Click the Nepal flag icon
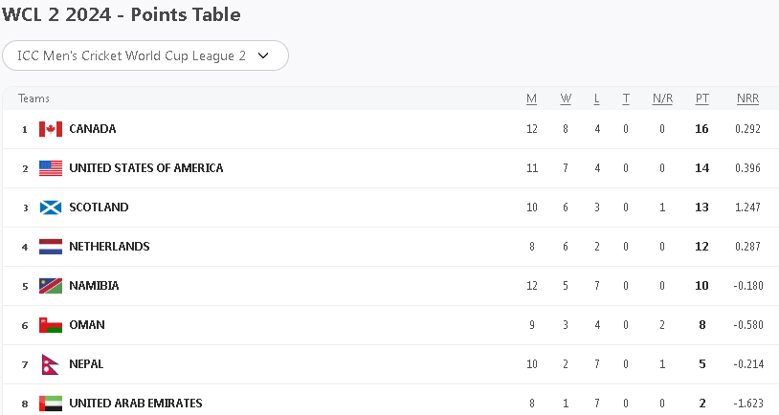779x415 pixels. (x=50, y=364)
